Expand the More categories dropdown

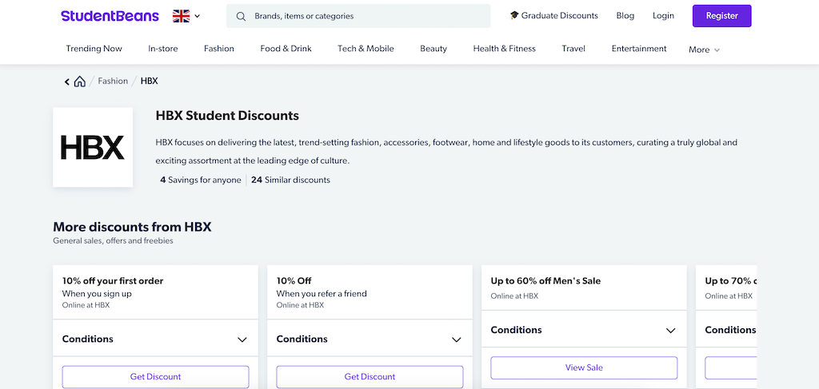coord(704,50)
